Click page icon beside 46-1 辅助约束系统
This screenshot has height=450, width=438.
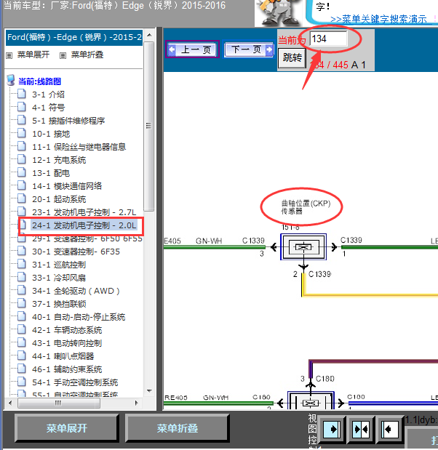[22, 369]
